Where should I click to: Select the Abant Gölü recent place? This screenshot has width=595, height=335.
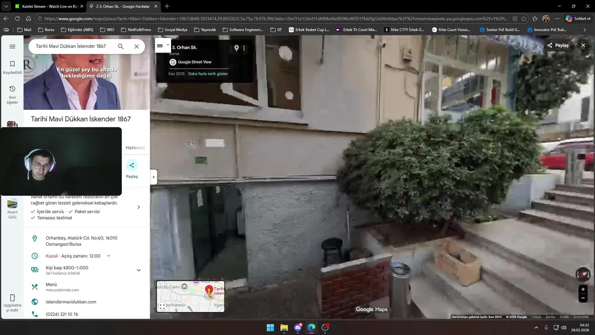pyautogui.click(x=13, y=208)
